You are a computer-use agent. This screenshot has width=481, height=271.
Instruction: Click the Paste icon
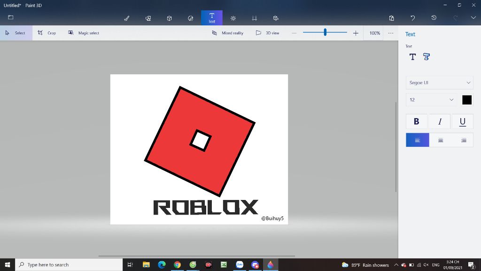pos(391,18)
